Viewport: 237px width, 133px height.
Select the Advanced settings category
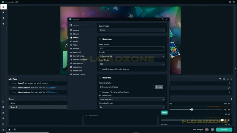tap(77, 52)
